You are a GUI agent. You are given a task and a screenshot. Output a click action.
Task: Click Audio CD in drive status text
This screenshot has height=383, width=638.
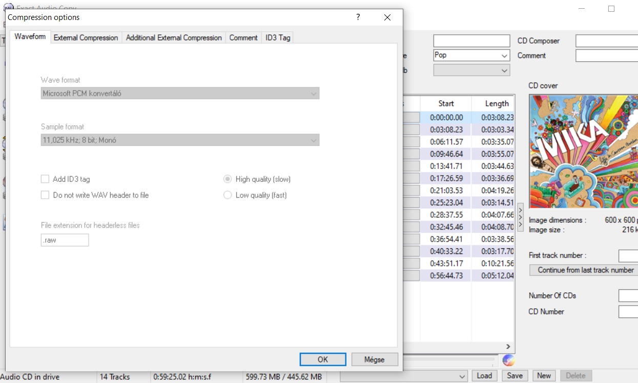pyautogui.click(x=30, y=377)
